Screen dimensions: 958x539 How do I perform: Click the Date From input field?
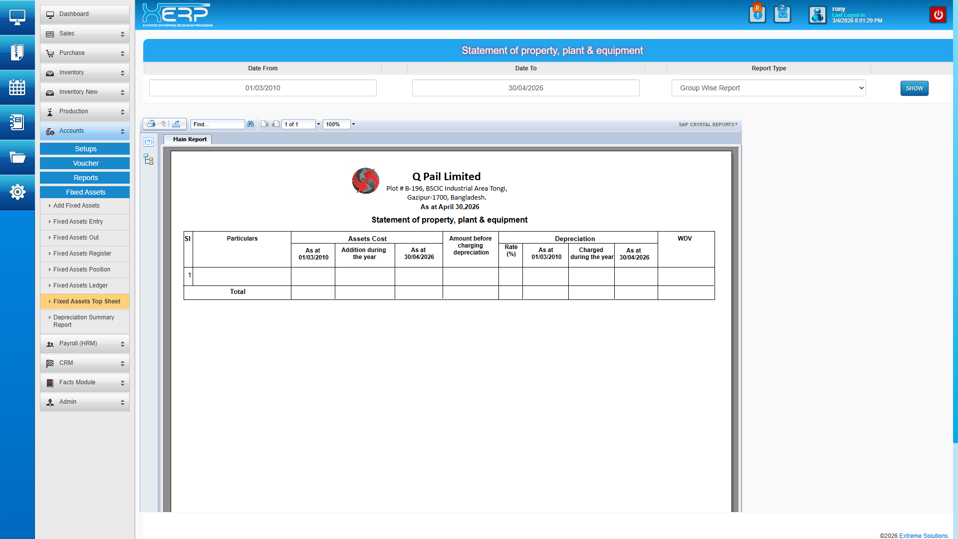coord(263,88)
